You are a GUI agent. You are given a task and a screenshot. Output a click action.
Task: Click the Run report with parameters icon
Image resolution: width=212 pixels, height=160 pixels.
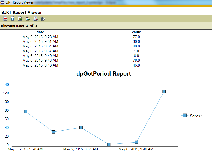pyautogui.click(x=13, y=19)
